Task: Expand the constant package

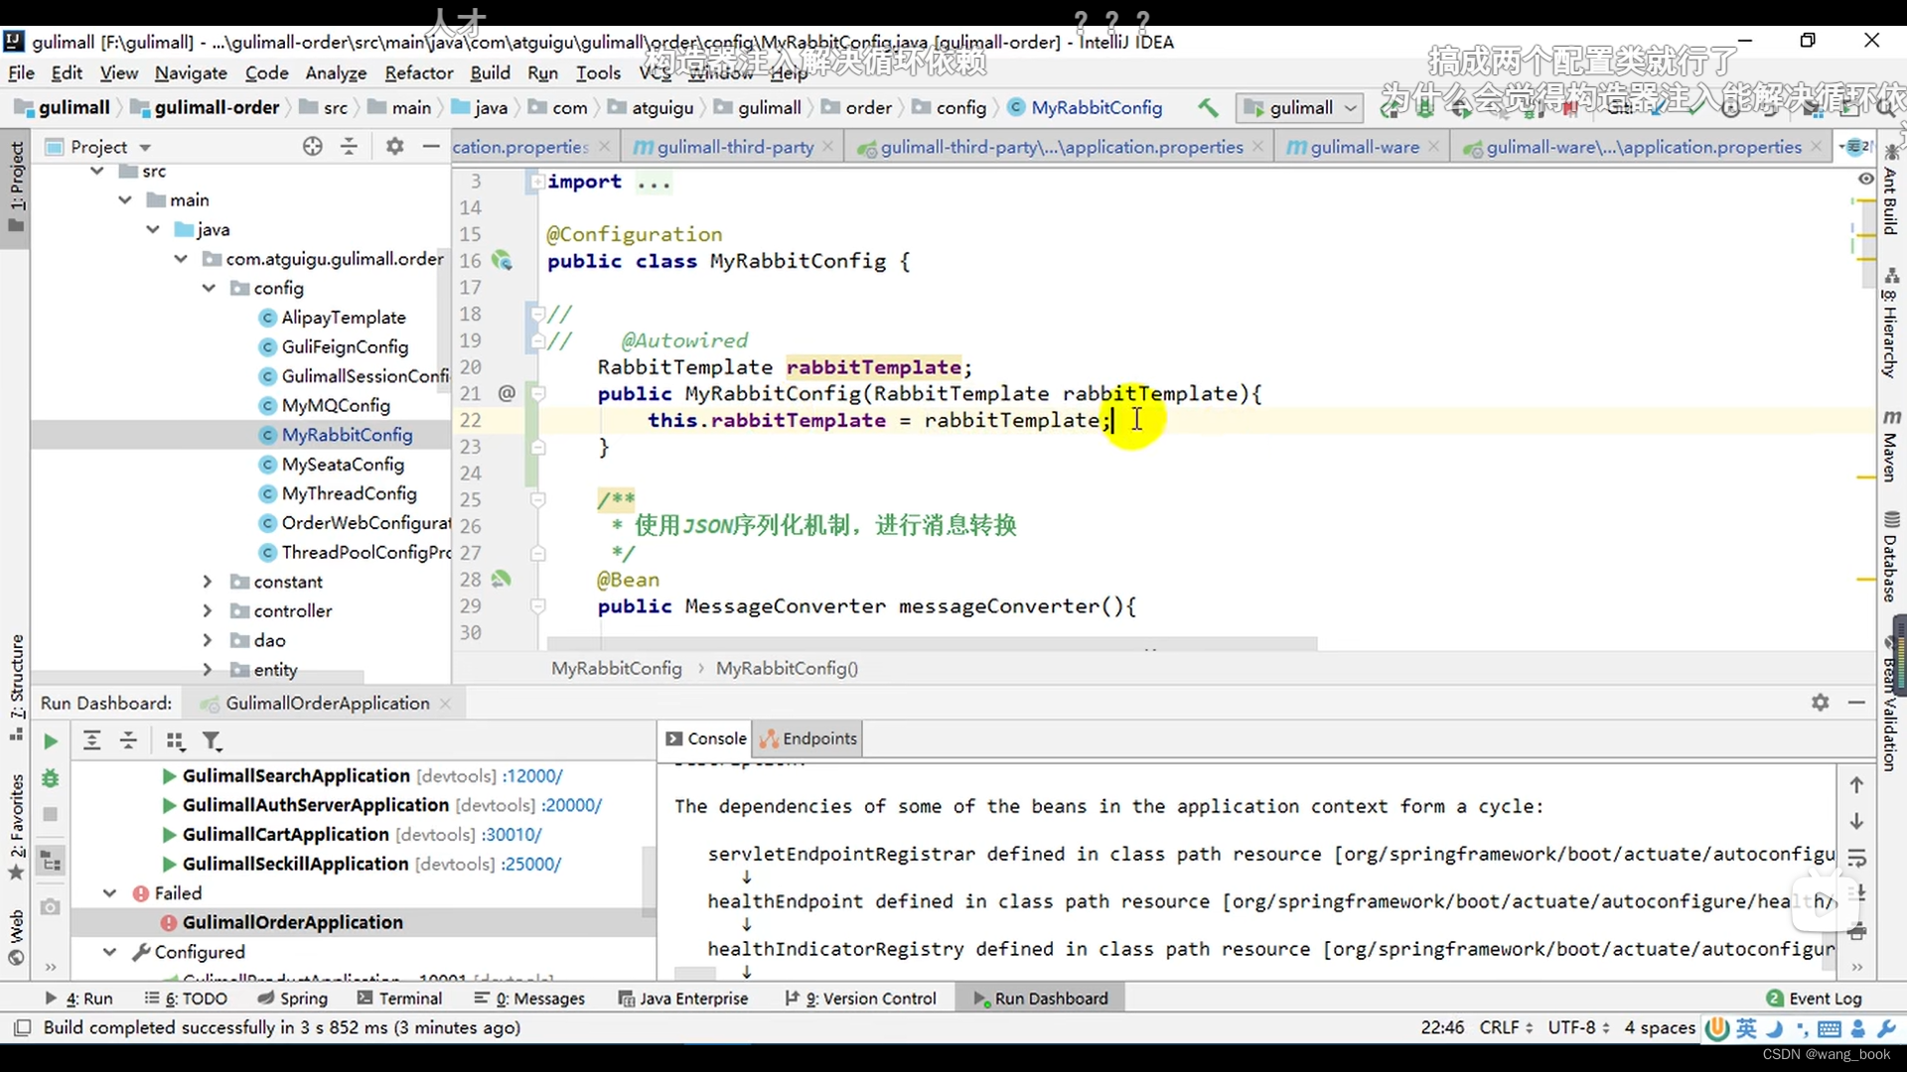Action: coord(208,582)
